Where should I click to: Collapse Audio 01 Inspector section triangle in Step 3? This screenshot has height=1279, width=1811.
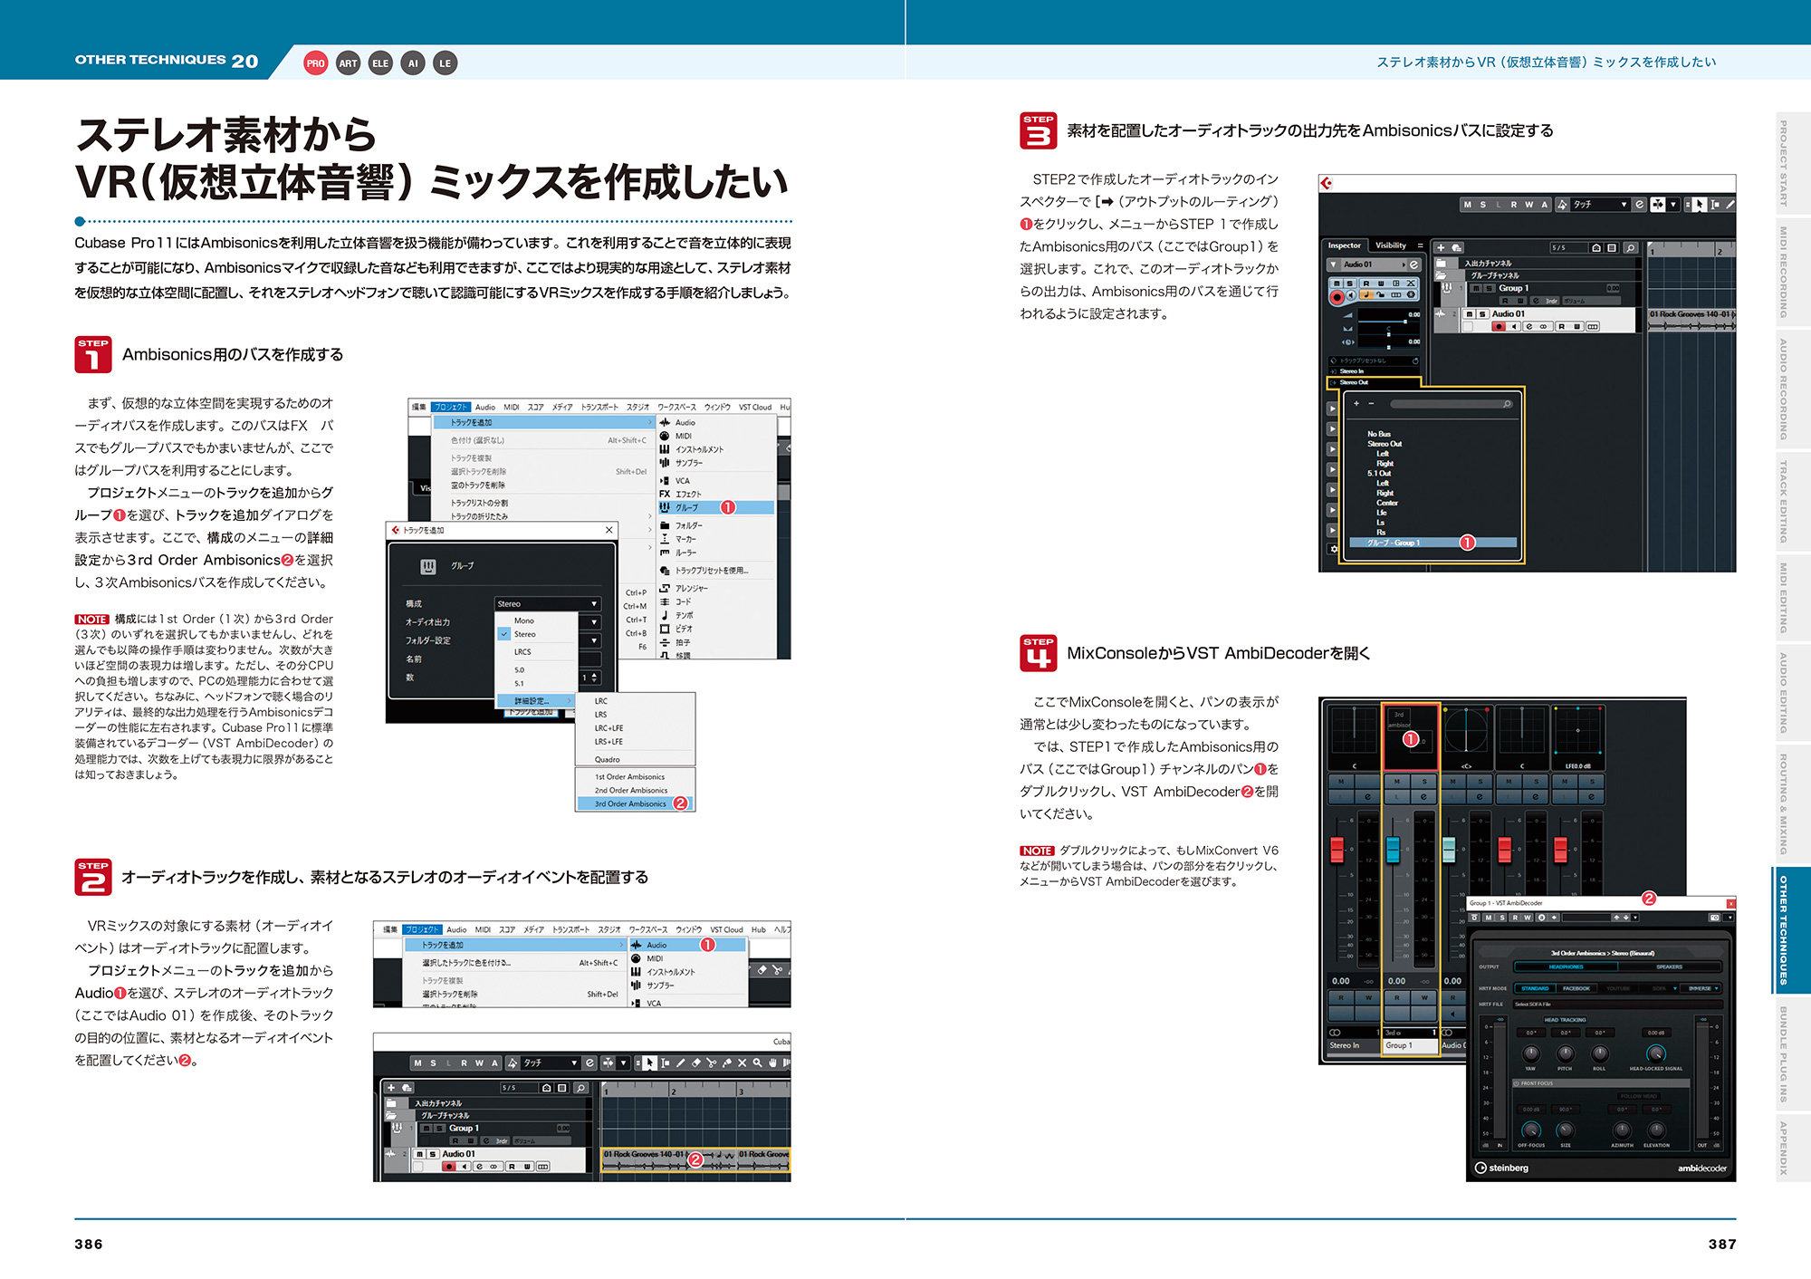pos(1333,264)
